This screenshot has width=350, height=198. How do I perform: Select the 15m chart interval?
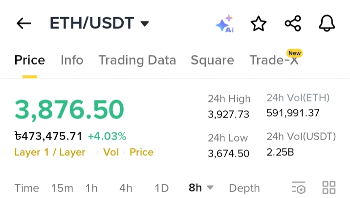point(62,188)
